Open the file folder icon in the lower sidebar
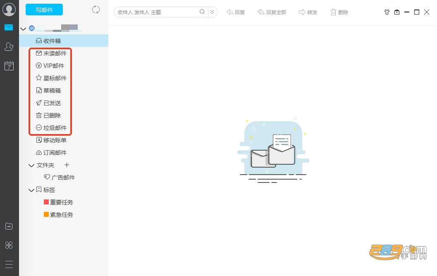437x276 pixels. click(9, 226)
